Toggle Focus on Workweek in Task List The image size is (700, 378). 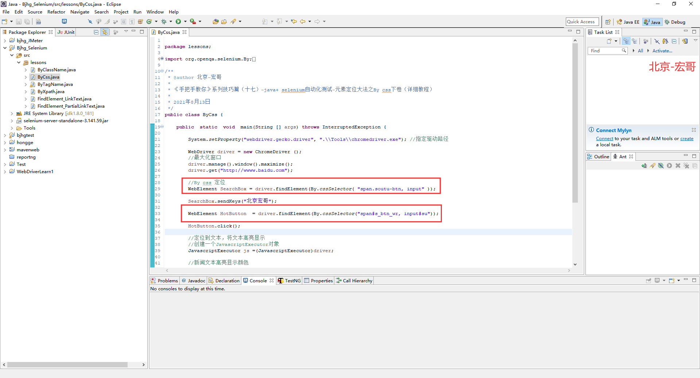pos(646,41)
